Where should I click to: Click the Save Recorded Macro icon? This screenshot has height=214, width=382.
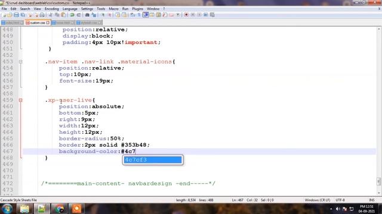pos(212,15)
